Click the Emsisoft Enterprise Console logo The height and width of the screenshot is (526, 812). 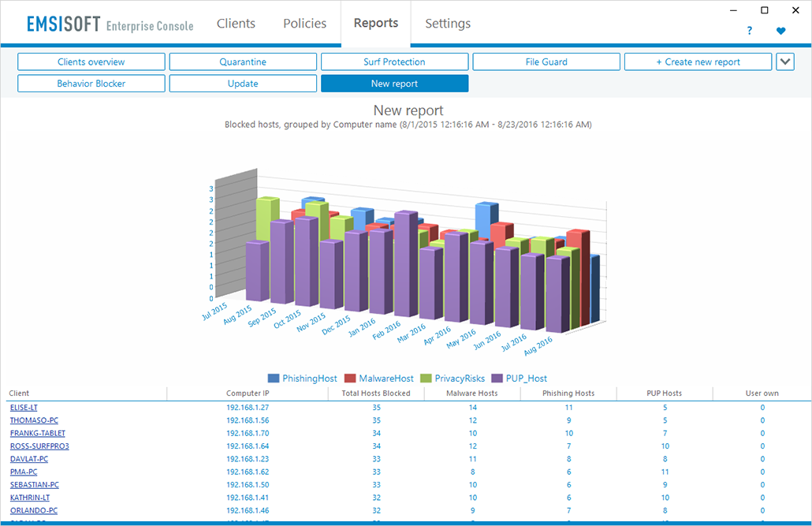click(110, 24)
